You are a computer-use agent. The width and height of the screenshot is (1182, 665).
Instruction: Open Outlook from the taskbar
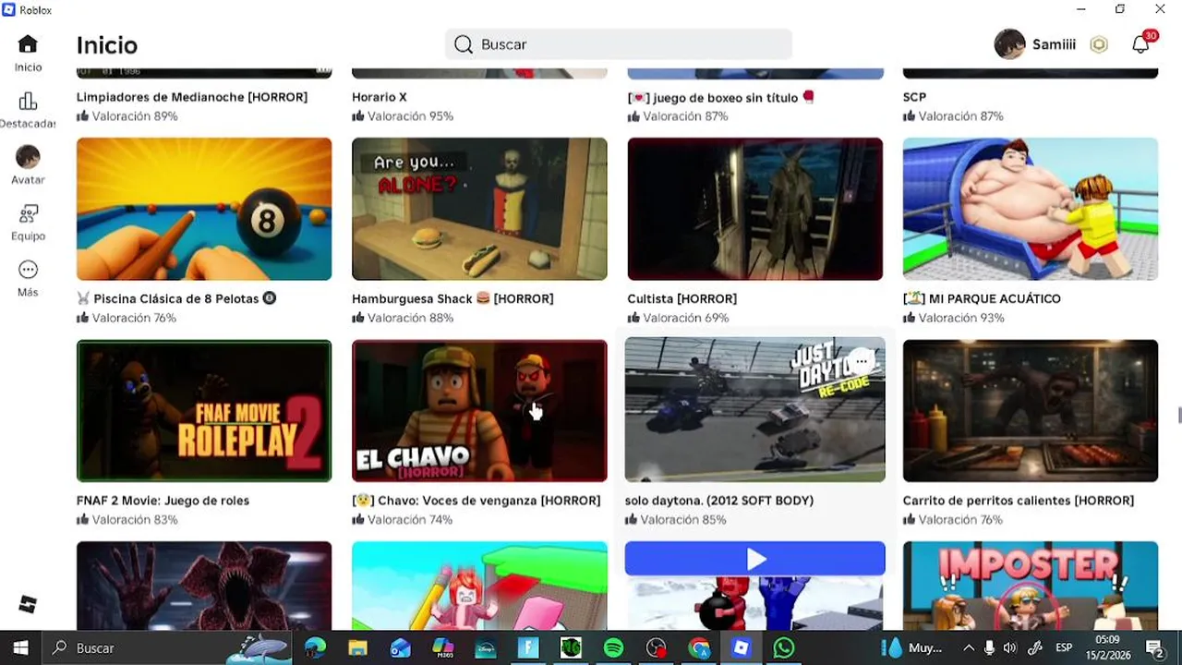400,648
